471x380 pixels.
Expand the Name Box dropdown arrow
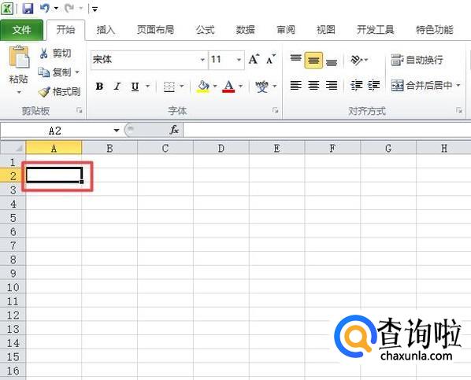pyautogui.click(x=117, y=131)
